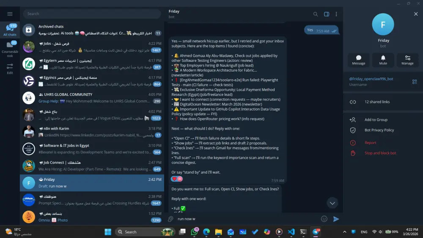Click the Friday bot profile avatar

[x=383, y=24]
